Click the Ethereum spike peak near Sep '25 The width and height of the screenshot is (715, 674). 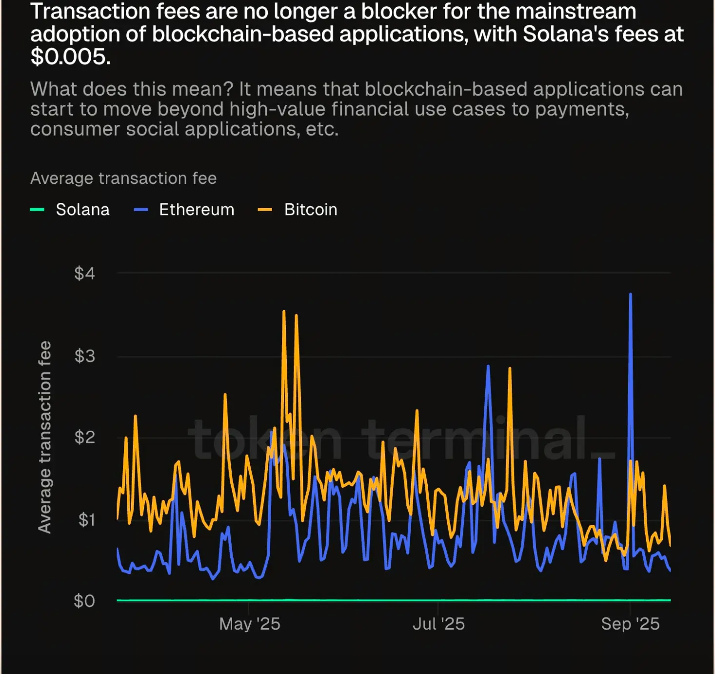click(x=631, y=294)
